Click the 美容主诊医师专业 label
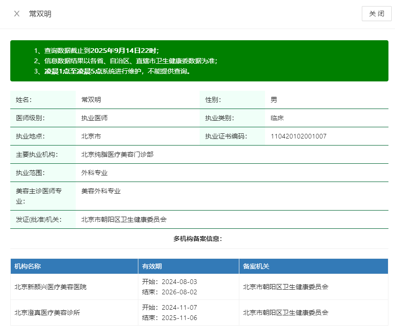395x328 pixels. click(39, 196)
